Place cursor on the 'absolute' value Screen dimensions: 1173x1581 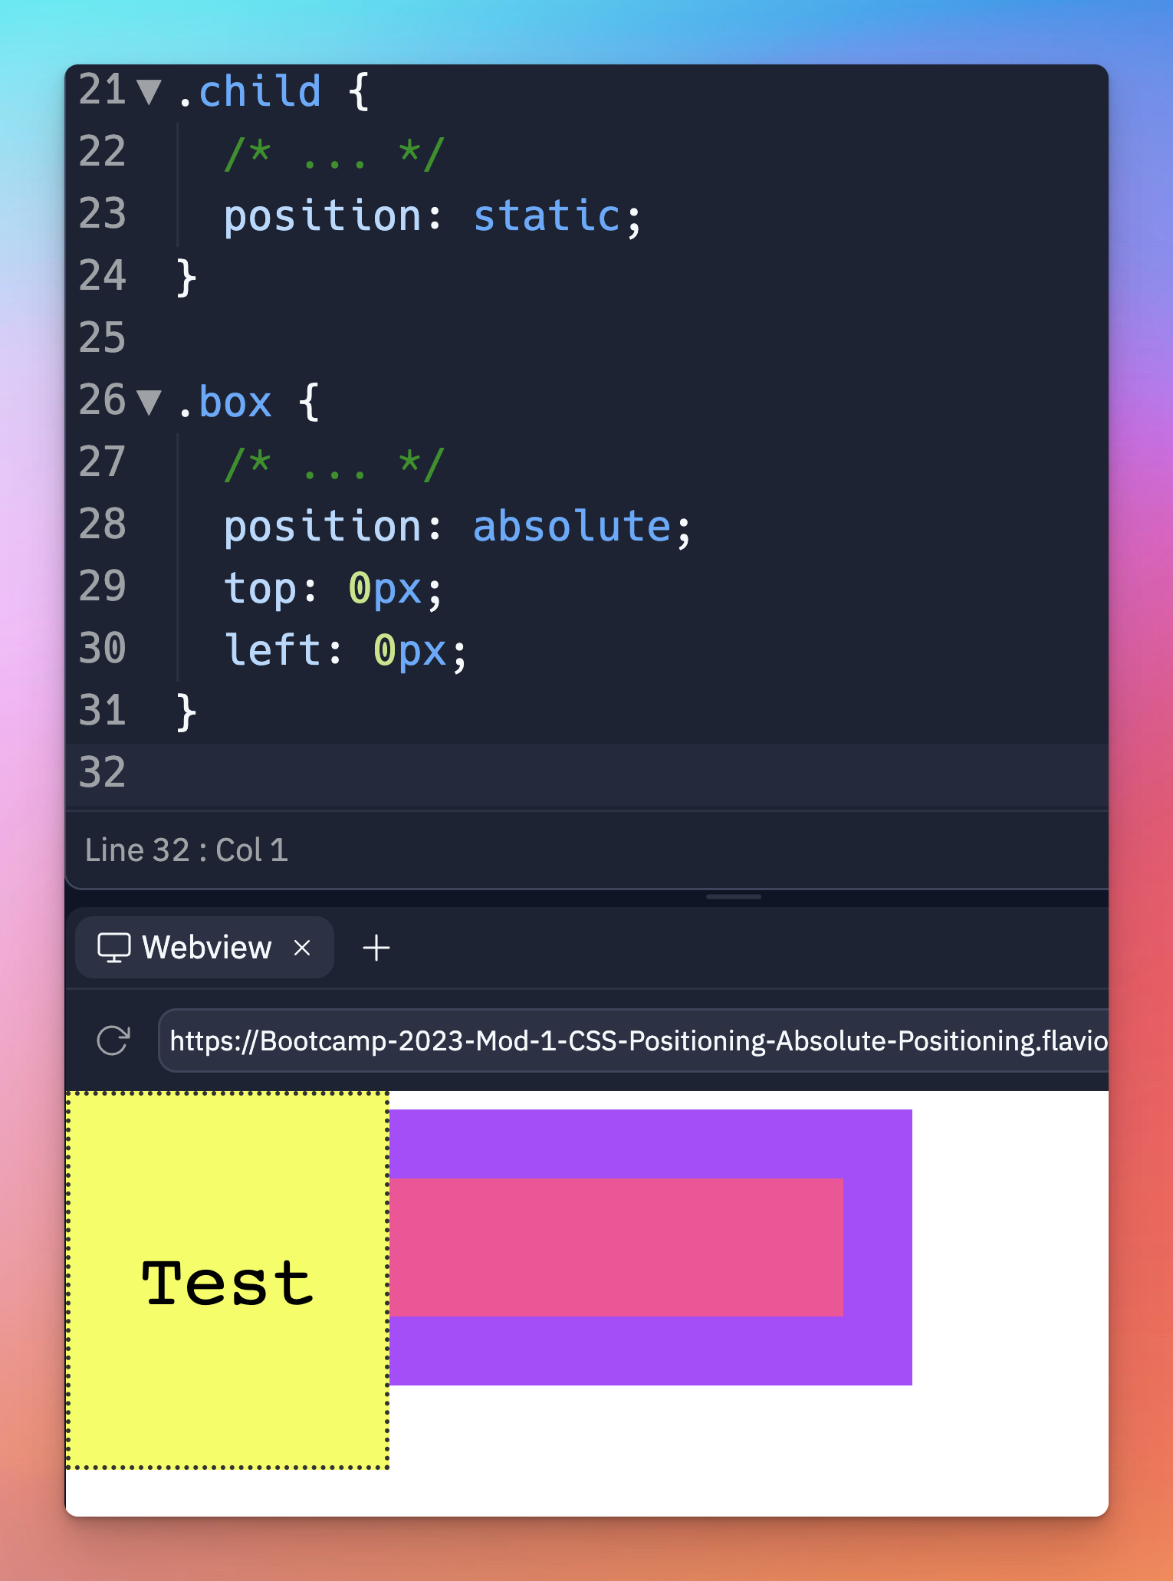(571, 527)
